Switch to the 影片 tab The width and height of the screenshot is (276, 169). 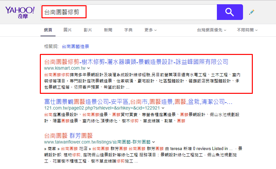tap(88, 30)
